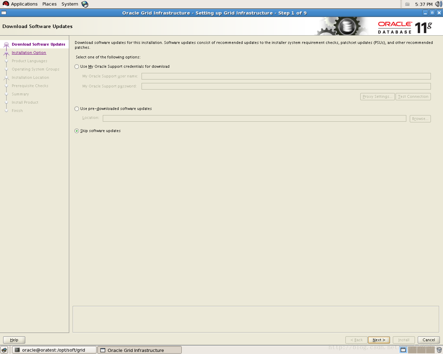Minimize the installer window
Image resolution: width=443 pixels, height=354 pixels.
click(x=426, y=13)
